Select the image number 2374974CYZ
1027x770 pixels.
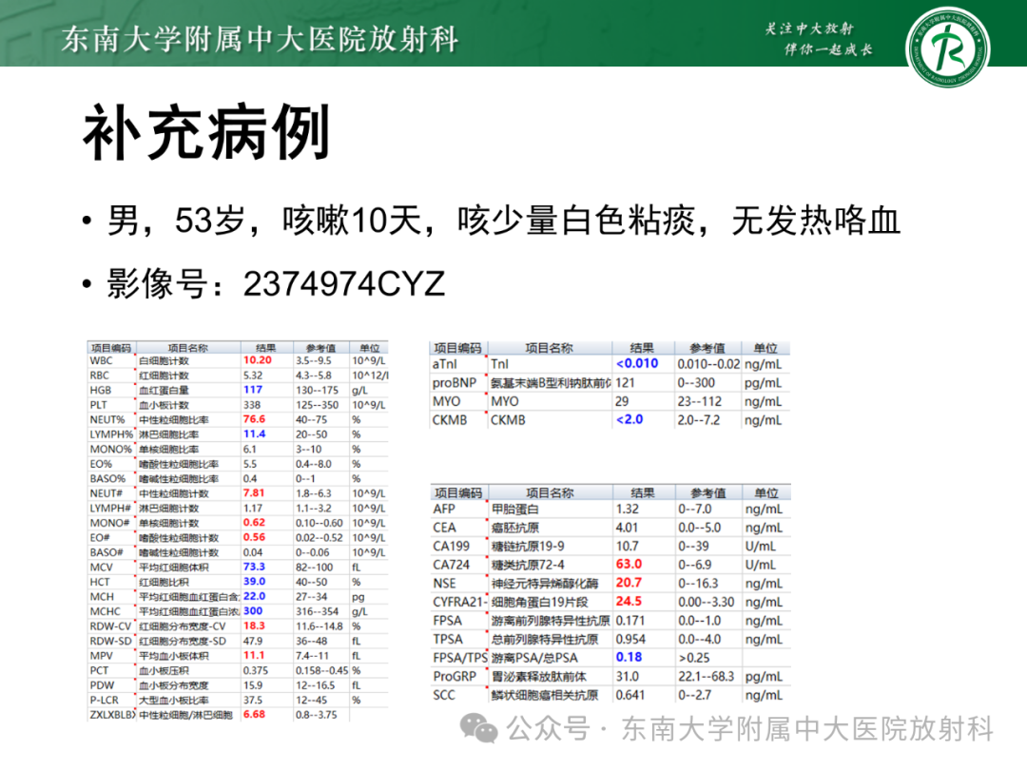344,284
